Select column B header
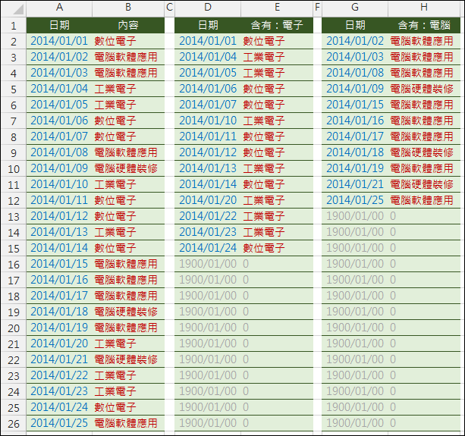The height and width of the screenshot is (436, 465). coord(128,7)
